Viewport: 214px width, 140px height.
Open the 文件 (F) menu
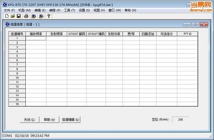pyautogui.click(x=9, y=10)
